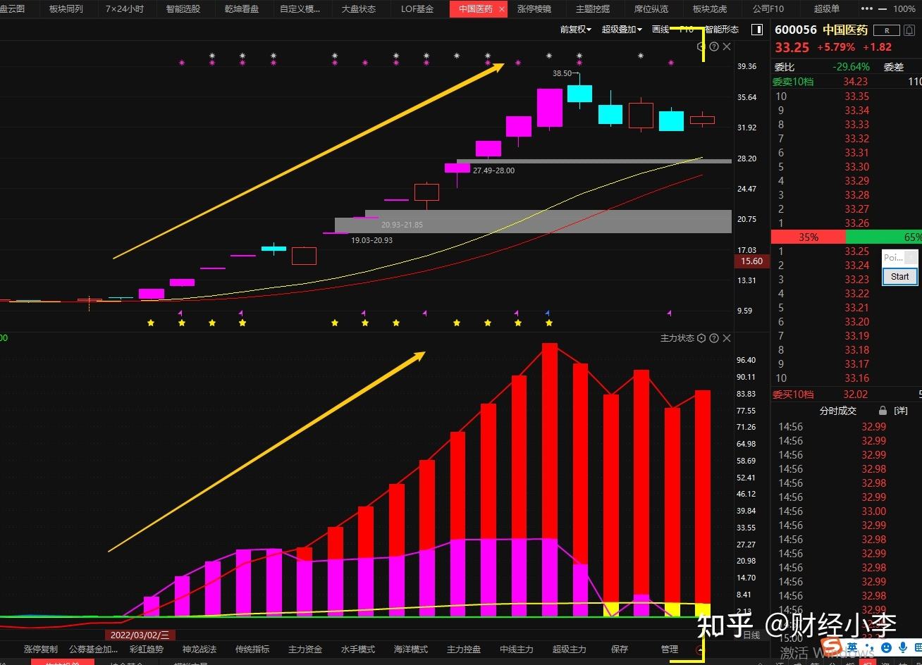
Task: Click the 38.50 high price label
Action: pos(563,73)
